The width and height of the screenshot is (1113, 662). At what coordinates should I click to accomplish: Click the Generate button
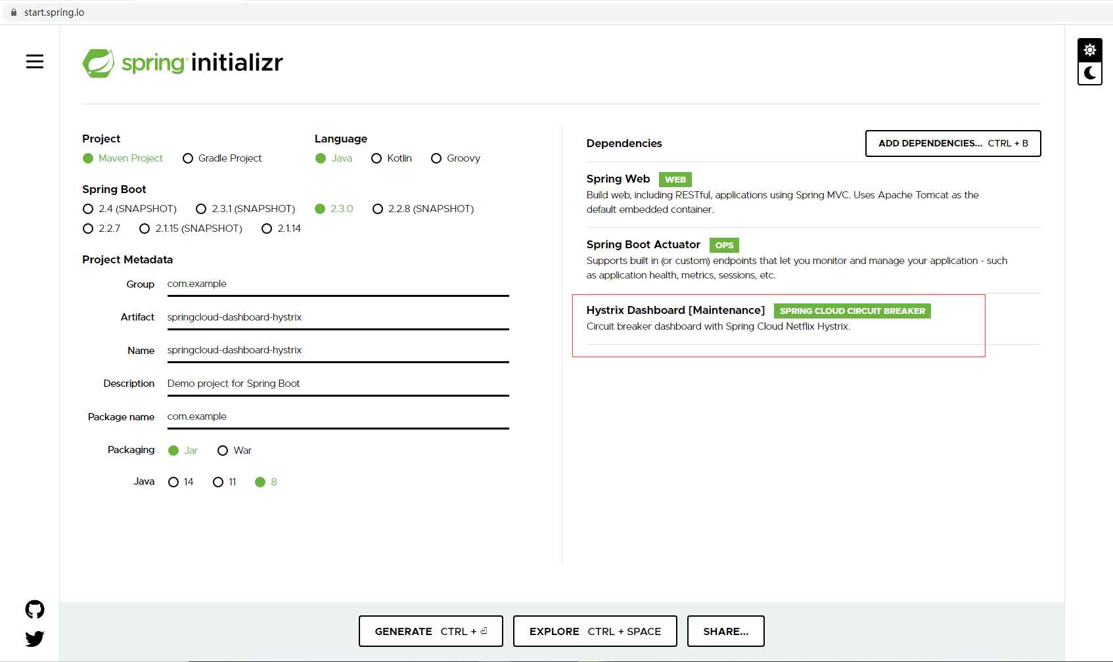[431, 631]
